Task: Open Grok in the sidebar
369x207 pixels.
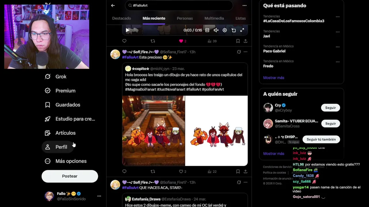Action: pyautogui.click(x=56, y=76)
